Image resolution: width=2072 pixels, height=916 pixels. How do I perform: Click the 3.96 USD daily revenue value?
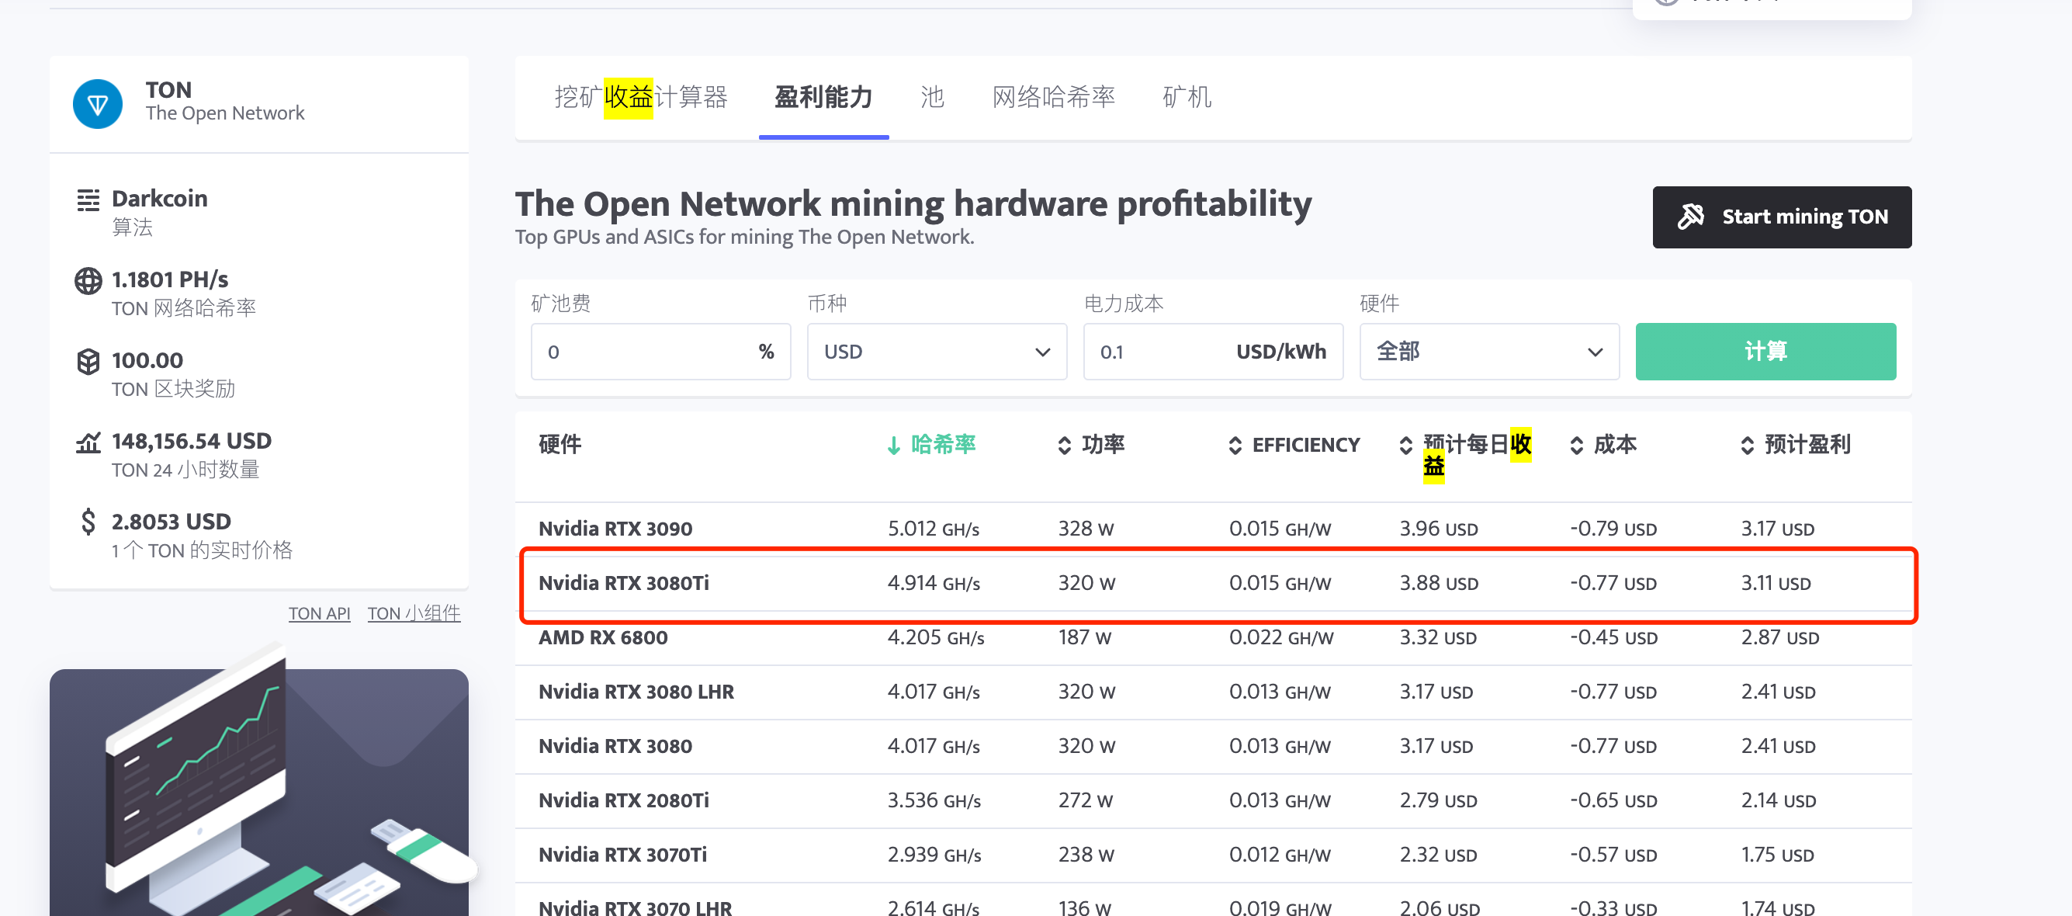[x=1438, y=529]
